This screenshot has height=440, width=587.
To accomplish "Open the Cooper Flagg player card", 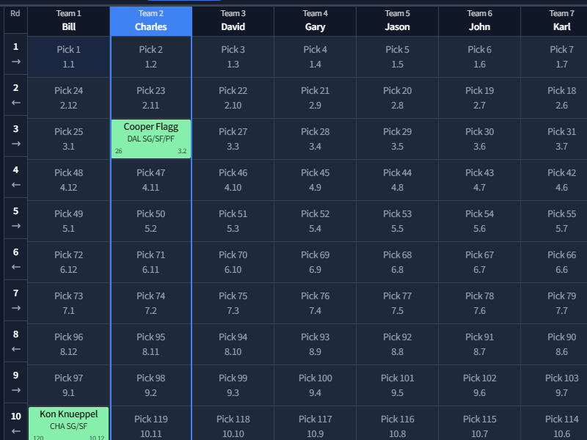I will 151,139.
